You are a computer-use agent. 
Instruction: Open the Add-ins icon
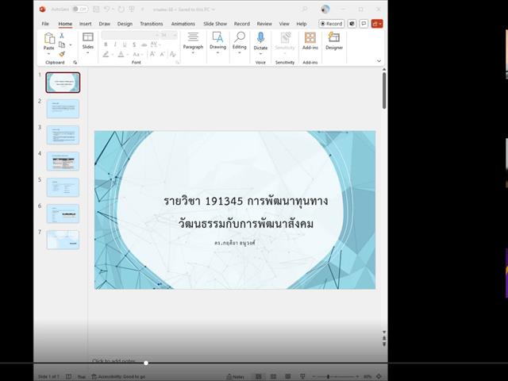(x=310, y=39)
